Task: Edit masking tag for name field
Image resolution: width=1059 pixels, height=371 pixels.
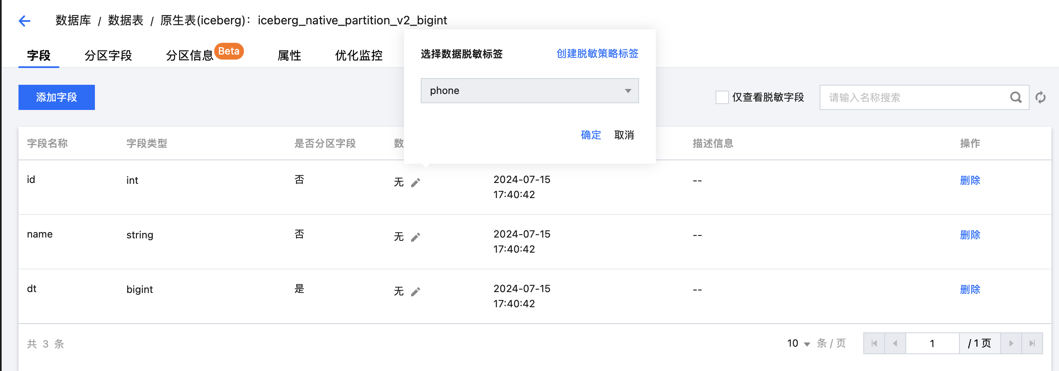Action: [415, 237]
